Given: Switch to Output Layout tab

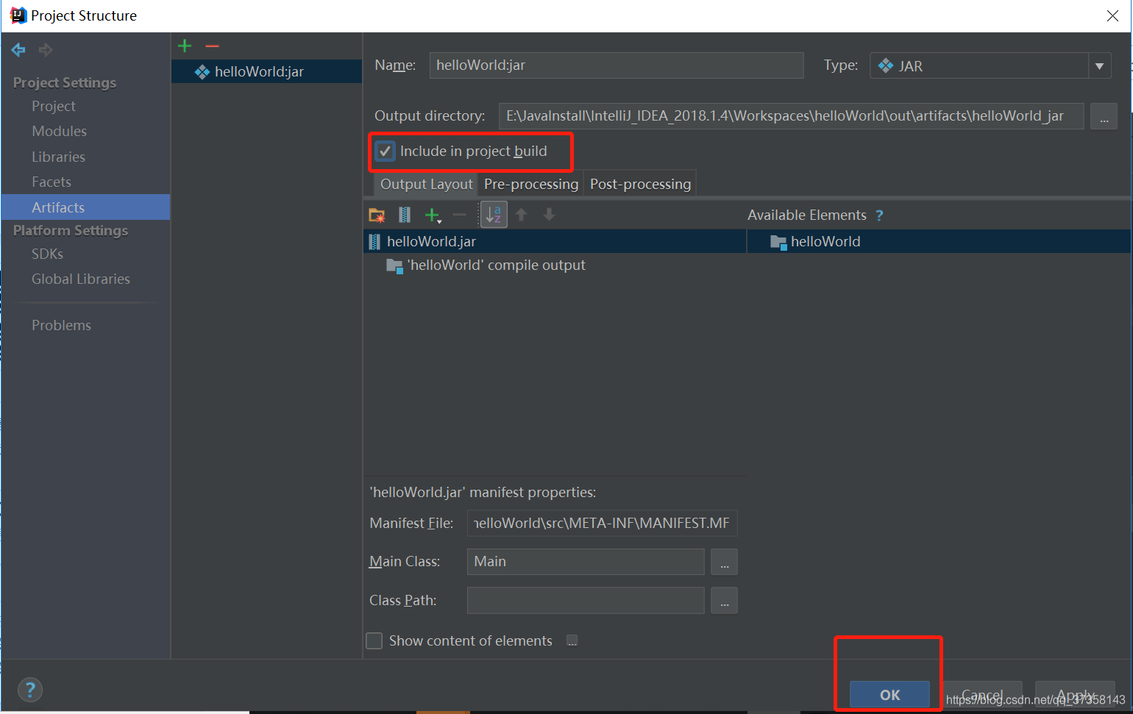Looking at the screenshot, I should (426, 184).
